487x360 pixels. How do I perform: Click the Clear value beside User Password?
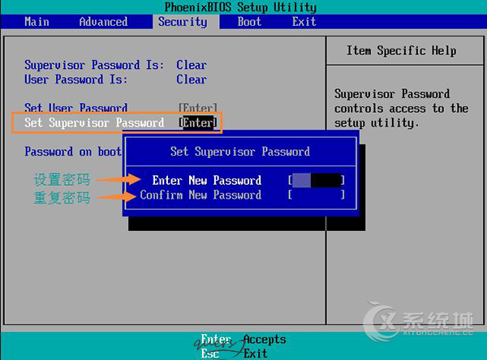point(192,79)
